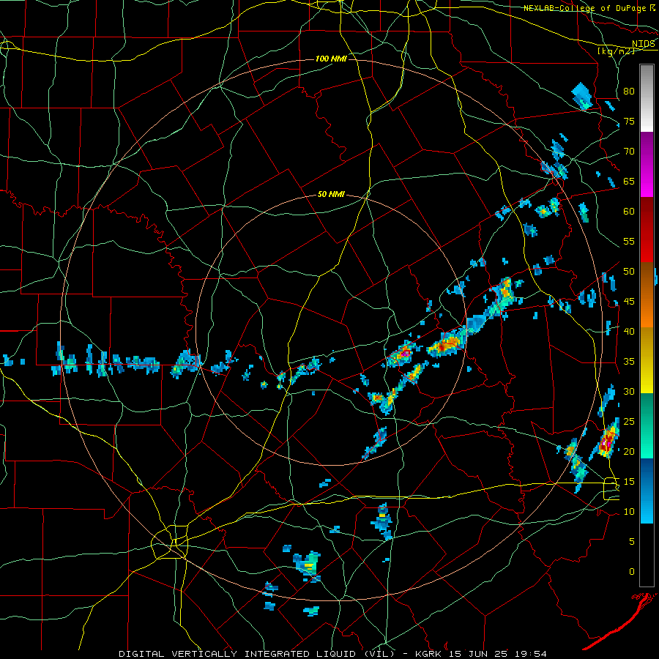The height and width of the screenshot is (659, 659).
Task: Click the 20 value on the color scale
Action: [629, 452]
